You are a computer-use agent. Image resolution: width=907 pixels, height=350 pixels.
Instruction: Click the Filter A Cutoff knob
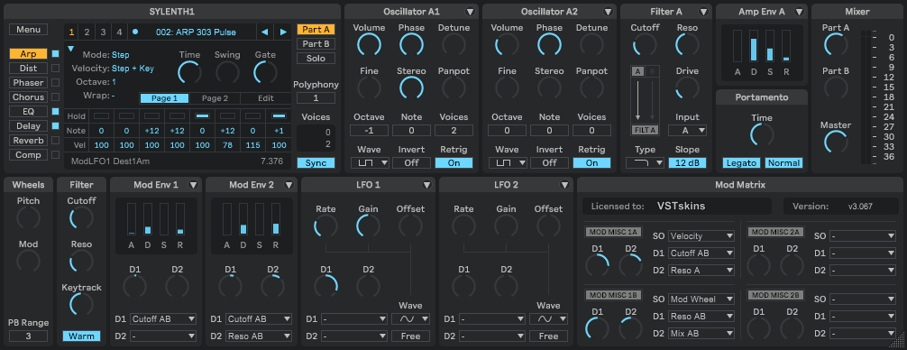645,44
